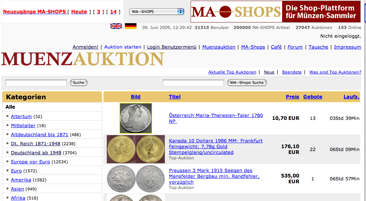Sort by Bild column header
The height and width of the screenshot is (201, 366).
136,97
